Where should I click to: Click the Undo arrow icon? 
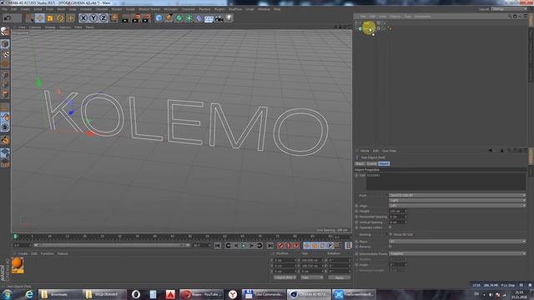pyautogui.click(x=8, y=17)
